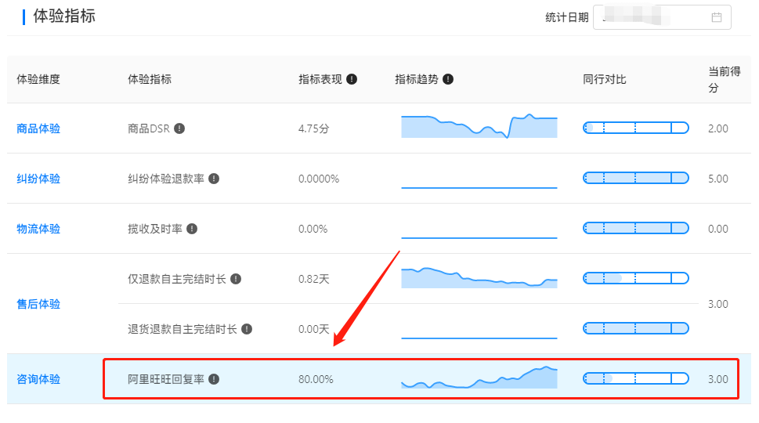The width and height of the screenshot is (759, 423).
Task: Open the 商品体验 link
Action: pos(38,128)
